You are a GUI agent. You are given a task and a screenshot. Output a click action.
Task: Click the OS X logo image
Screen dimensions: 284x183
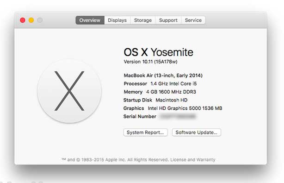coord(69,91)
